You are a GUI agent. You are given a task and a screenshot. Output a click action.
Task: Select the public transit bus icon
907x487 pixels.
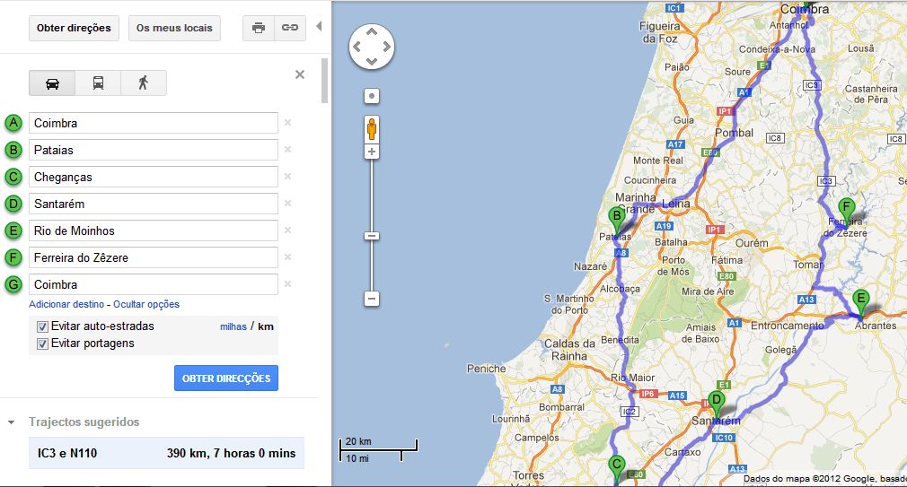[x=99, y=83]
